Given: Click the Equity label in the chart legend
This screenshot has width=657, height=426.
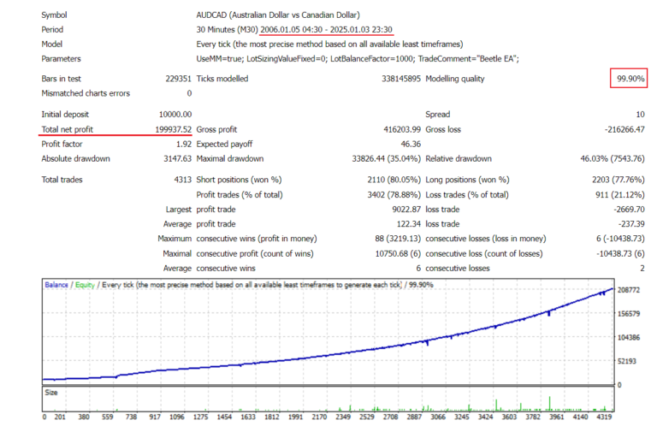Looking at the screenshot, I should pyautogui.click(x=84, y=284).
